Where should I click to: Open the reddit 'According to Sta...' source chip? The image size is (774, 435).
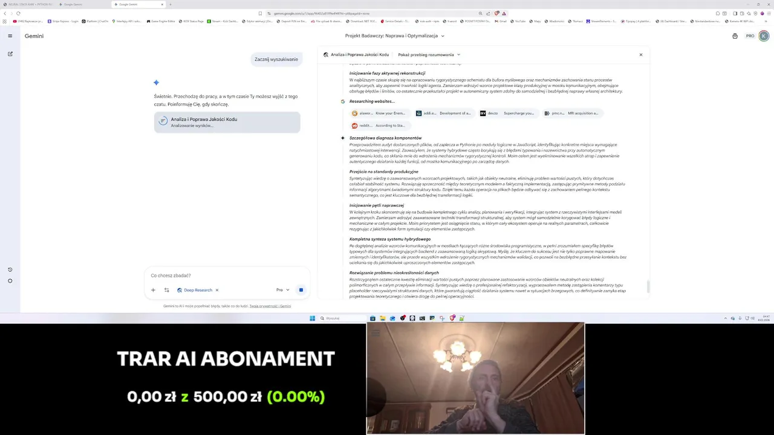point(380,126)
